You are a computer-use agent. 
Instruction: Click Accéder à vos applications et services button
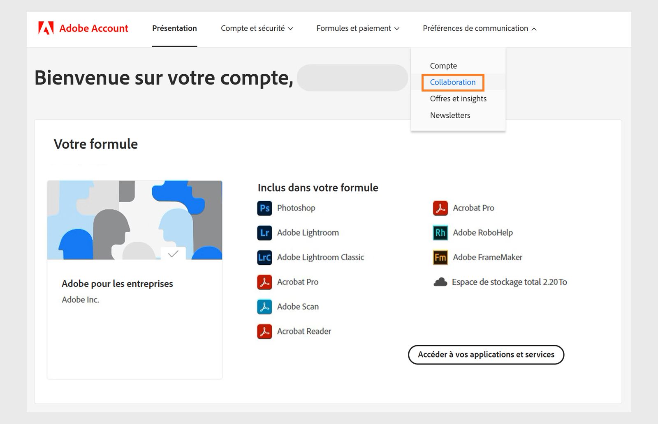(486, 355)
